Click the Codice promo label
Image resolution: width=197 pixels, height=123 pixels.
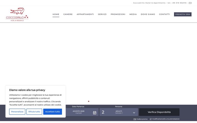(x=142, y=119)
